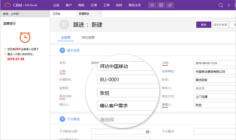Switch to the 工作台 tab
Screen dimensions: 236x140
tap(57, 14)
